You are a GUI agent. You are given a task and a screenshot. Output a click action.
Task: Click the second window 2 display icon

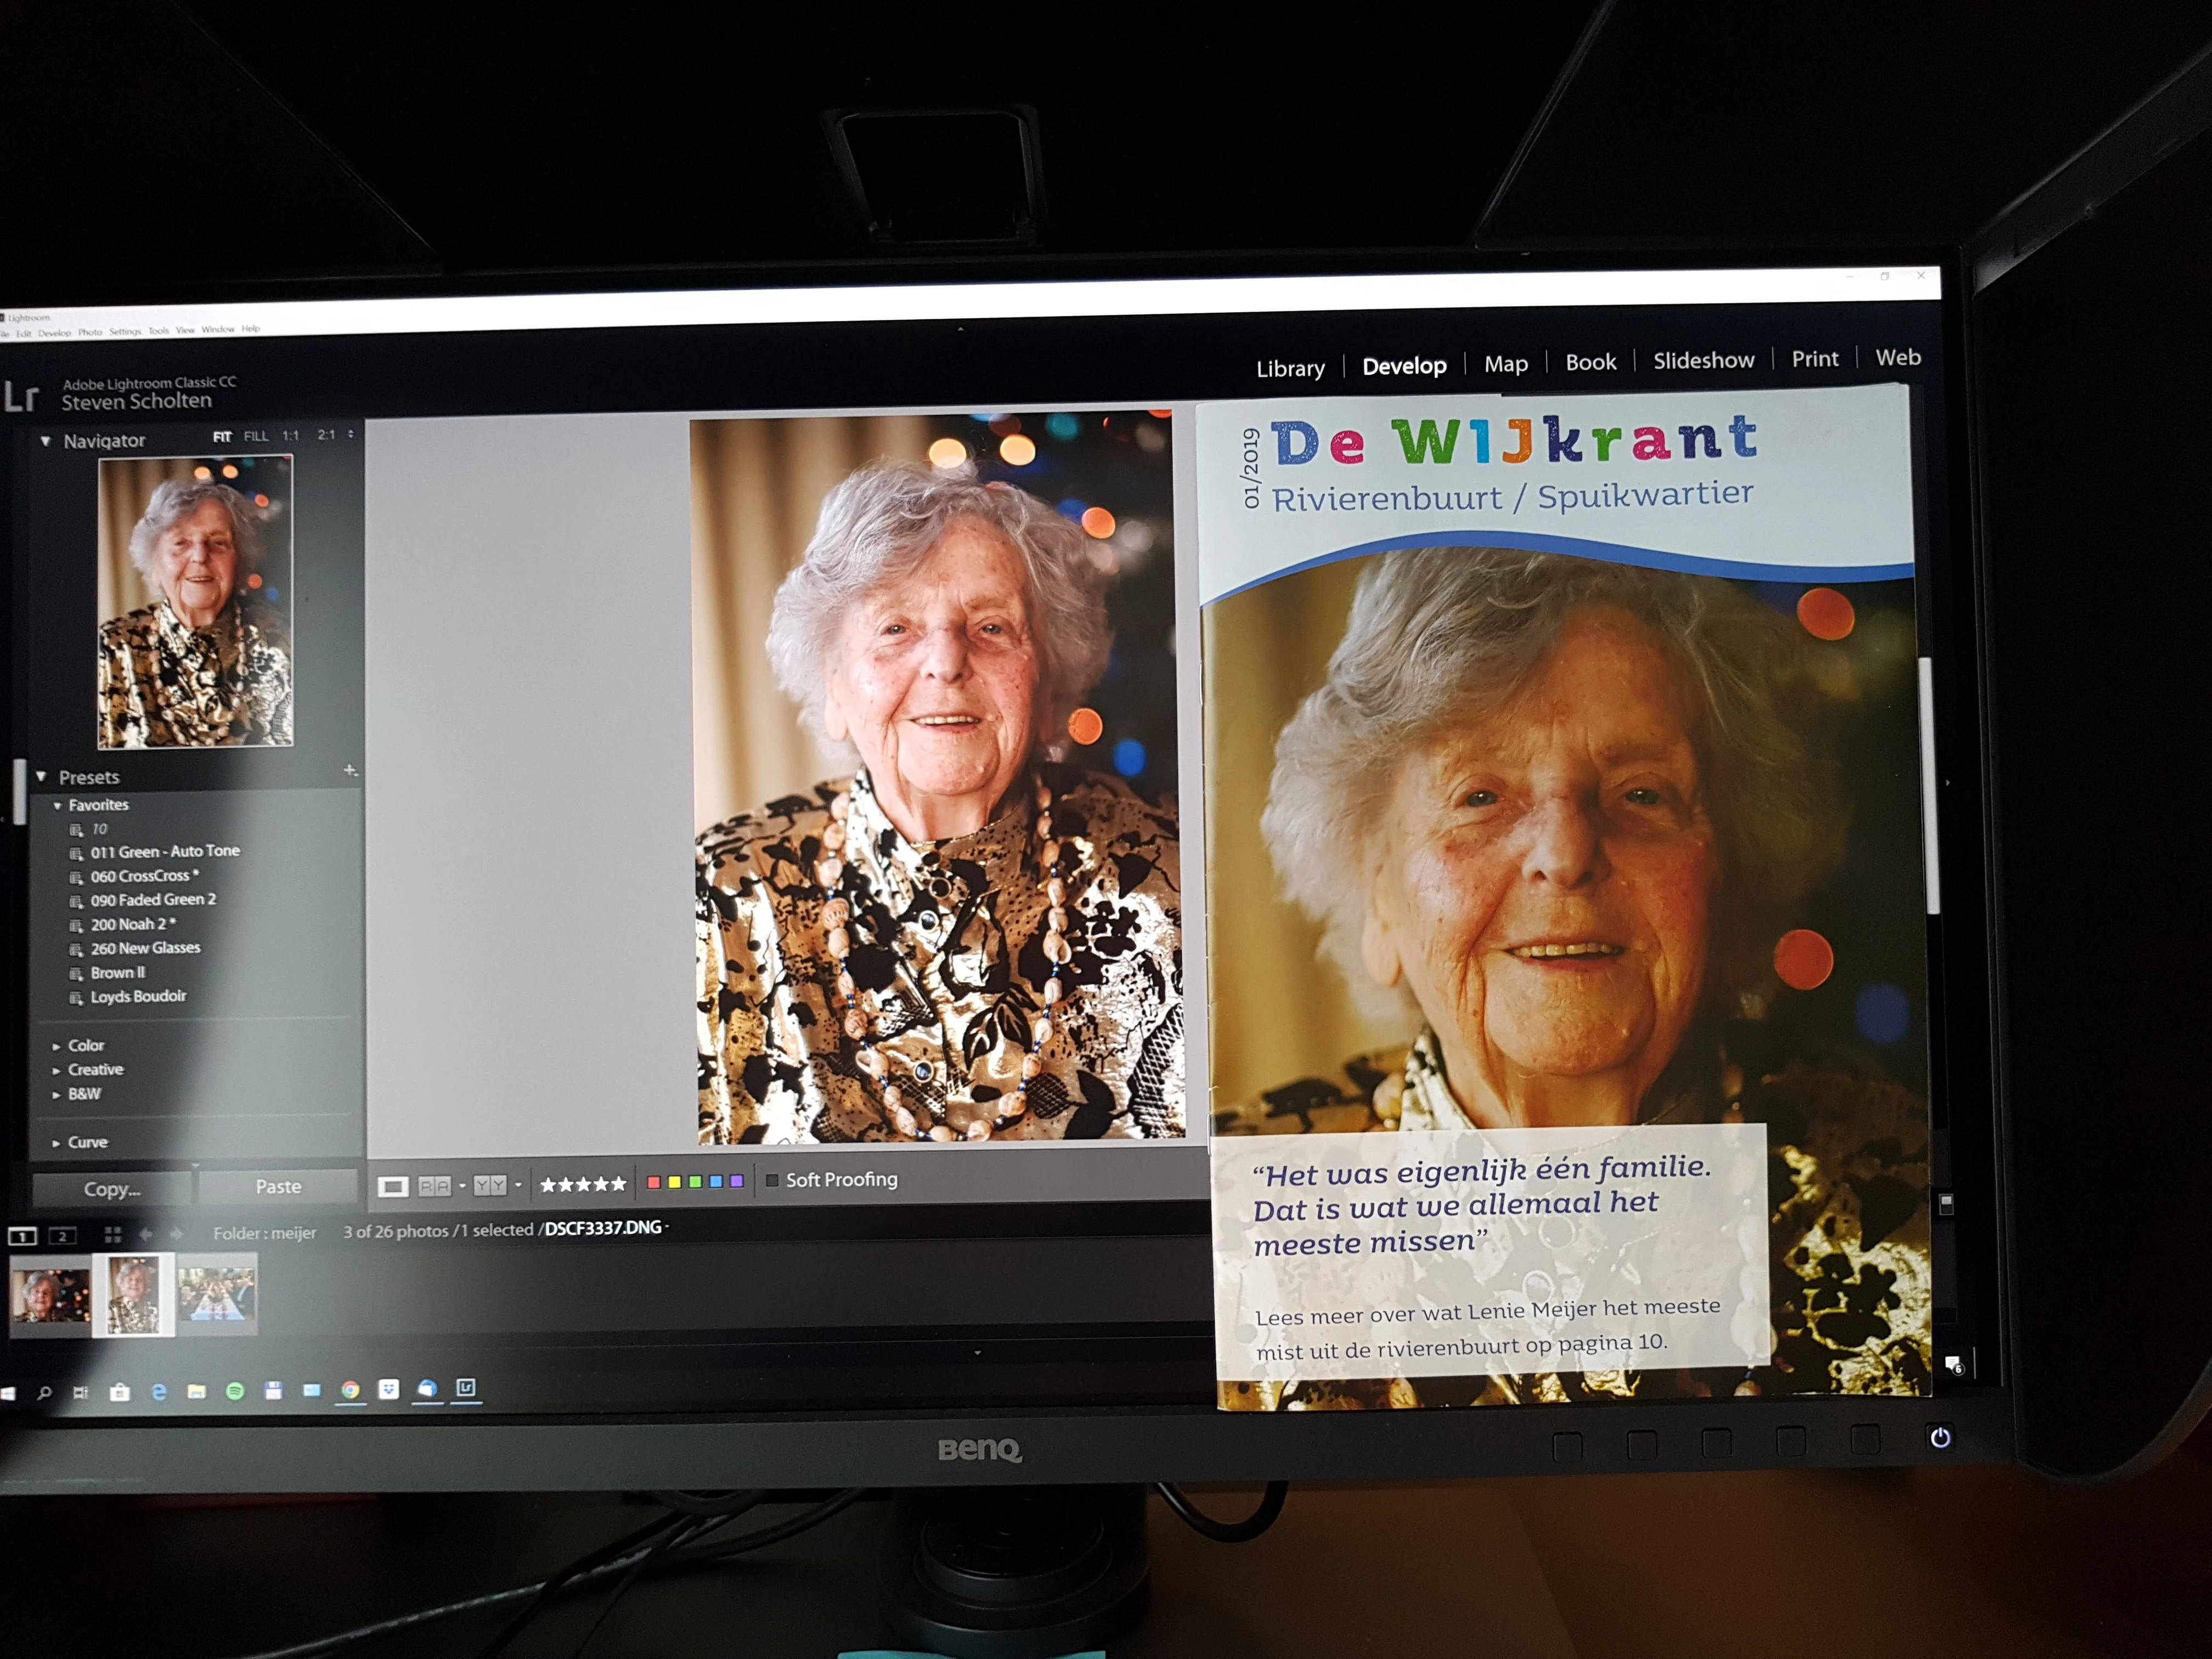click(x=62, y=1236)
